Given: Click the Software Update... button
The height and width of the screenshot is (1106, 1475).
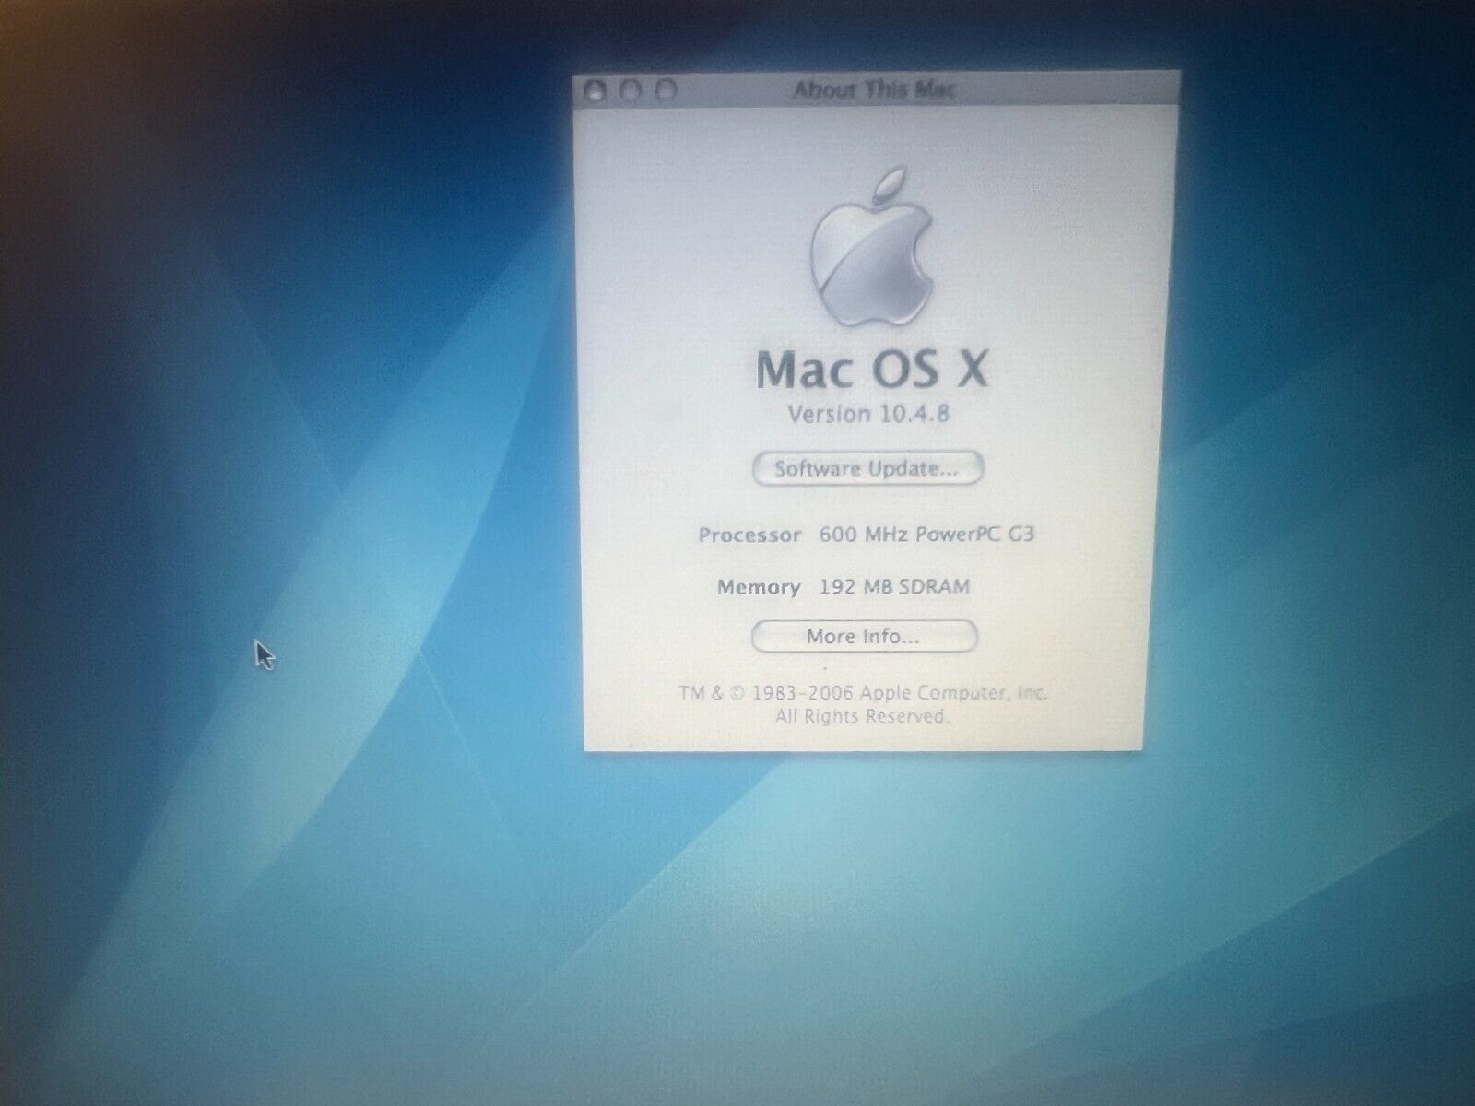Looking at the screenshot, I should (x=868, y=468).
